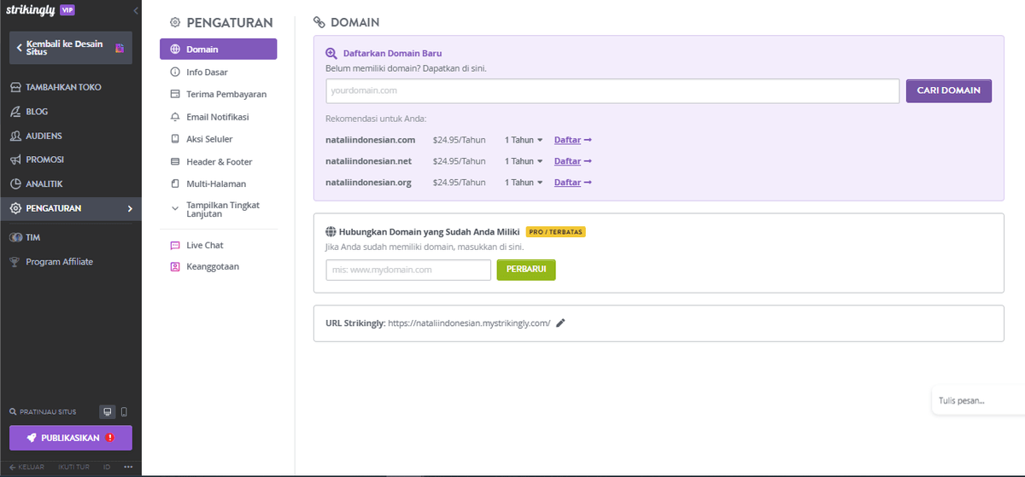Click the www.mydomain.com input field

408,270
